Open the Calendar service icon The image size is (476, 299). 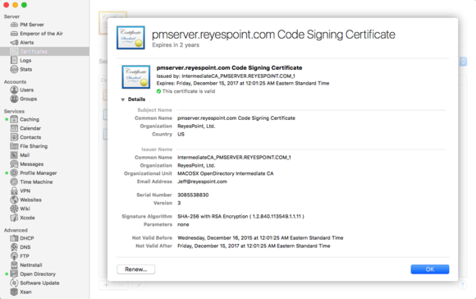pos(14,128)
